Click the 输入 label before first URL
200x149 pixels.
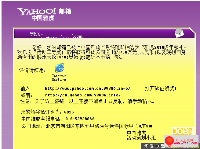[x=26, y=88]
